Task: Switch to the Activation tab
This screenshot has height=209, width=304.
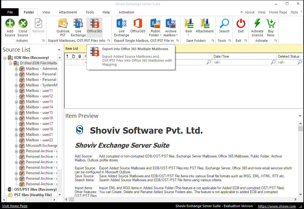Action: [x=126, y=12]
